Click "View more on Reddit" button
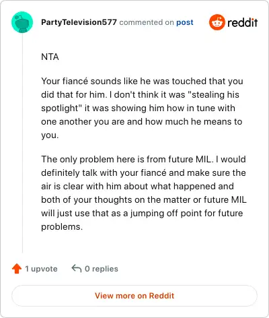Image resolution: width=269 pixels, height=318 pixels. click(134, 296)
